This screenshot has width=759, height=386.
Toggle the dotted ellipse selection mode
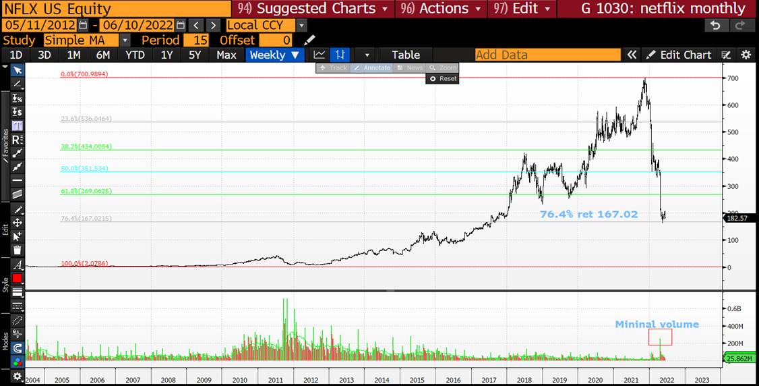[x=18, y=320]
